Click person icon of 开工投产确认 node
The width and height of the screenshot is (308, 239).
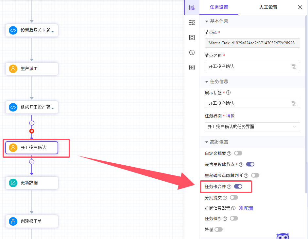pos(13,147)
